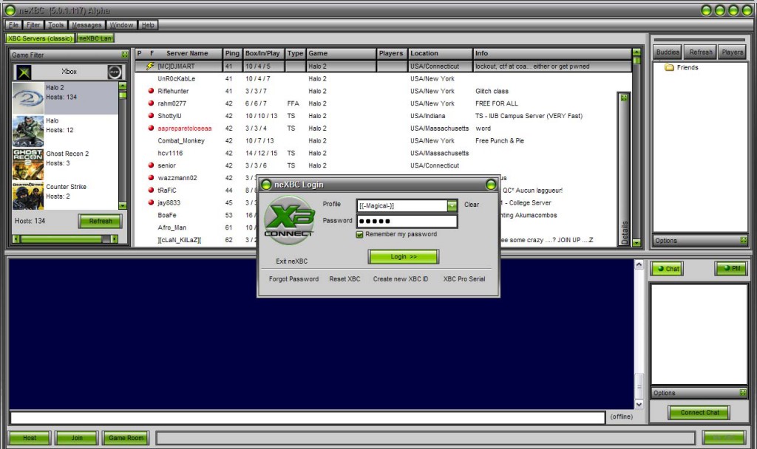
Task: Click the Chat button
Action: tap(668, 269)
